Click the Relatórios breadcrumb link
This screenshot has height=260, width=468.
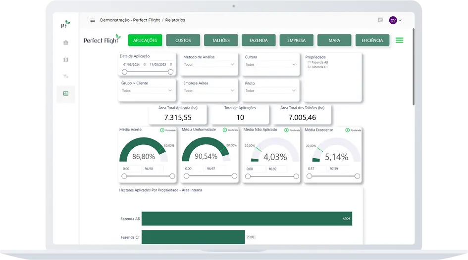[175, 20]
